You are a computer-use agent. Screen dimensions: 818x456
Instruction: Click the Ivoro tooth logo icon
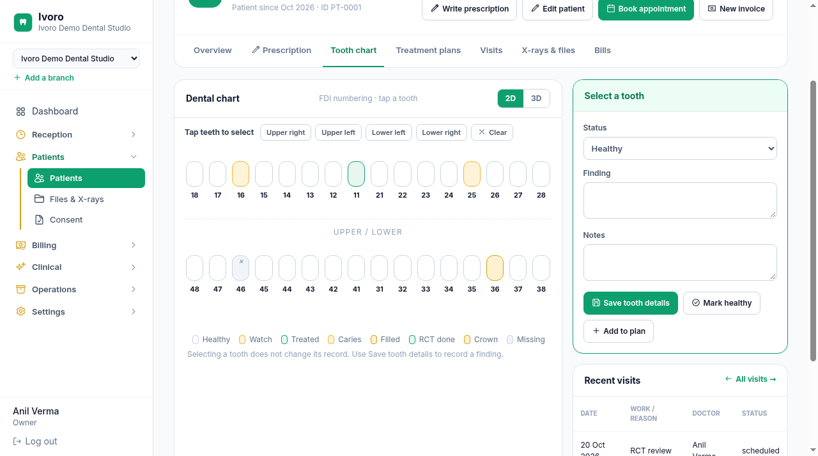[x=23, y=22]
